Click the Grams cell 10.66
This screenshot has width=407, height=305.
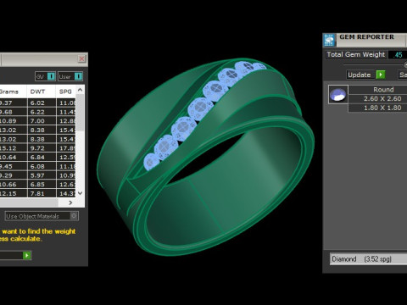click(13, 184)
